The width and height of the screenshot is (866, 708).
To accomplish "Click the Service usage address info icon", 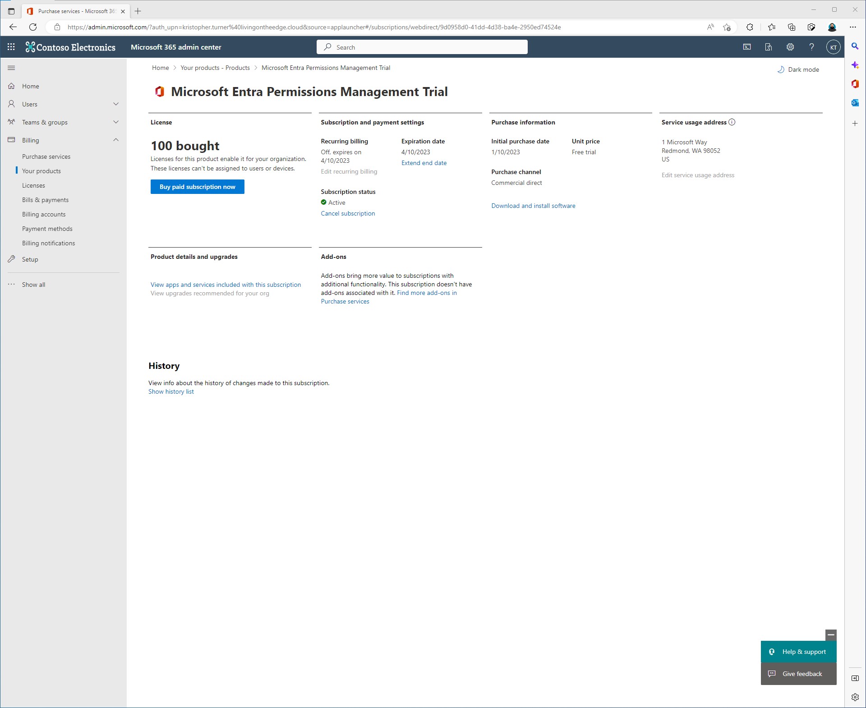I will coord(732,122).
